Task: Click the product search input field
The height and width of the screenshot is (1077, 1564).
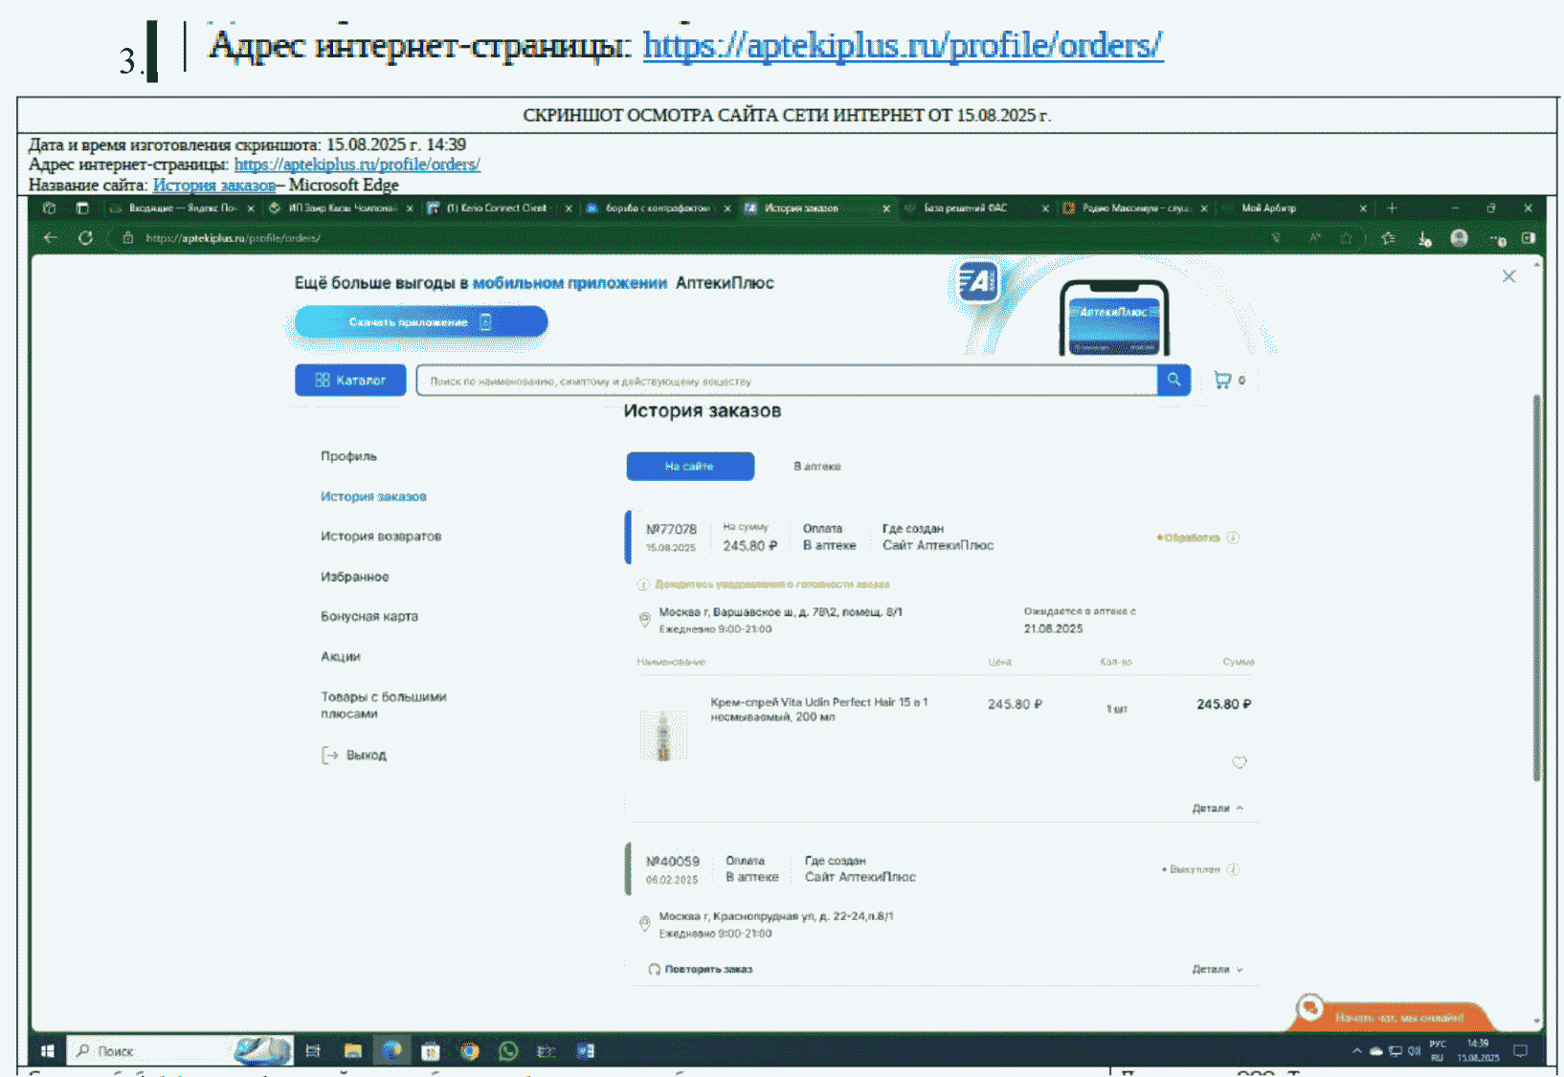Action: pyautogui.click(x=787, y=381)
